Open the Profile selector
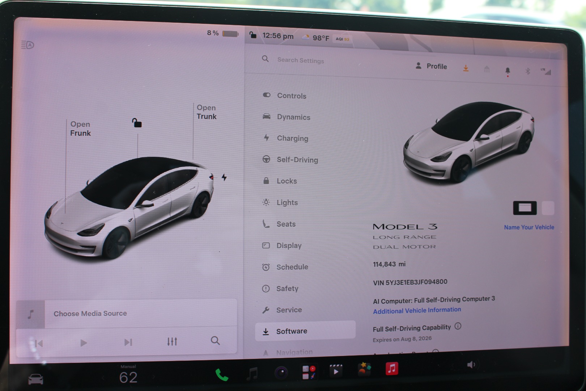The image size is (586, 391). pyautogui.click(x=431, y=66)
